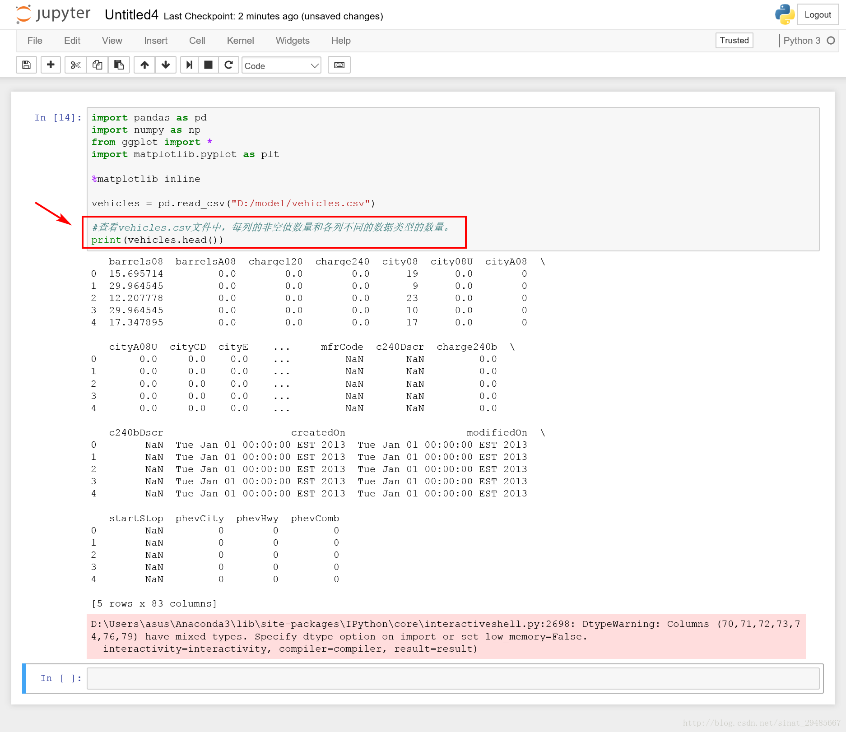This screenshot has height=732, width=846.
Task: Click the Python logo icon
Action: [785, 14]
